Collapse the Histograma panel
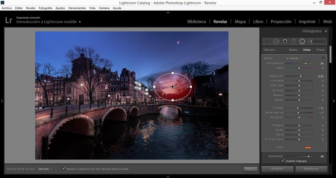Screen dimensions: 336x178 [325, 31]
